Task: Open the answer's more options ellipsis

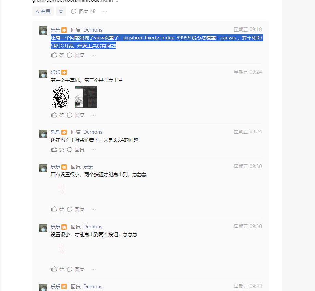Action: tap(105, 12)
